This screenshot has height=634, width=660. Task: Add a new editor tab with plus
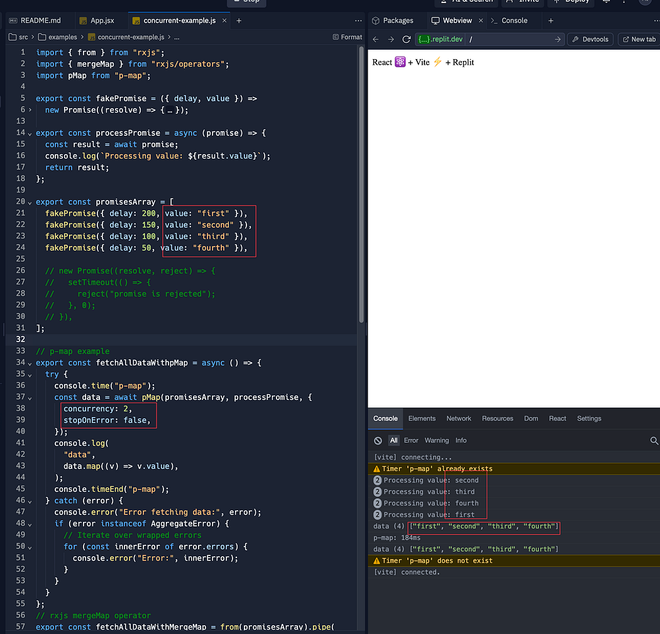[239, 21]
